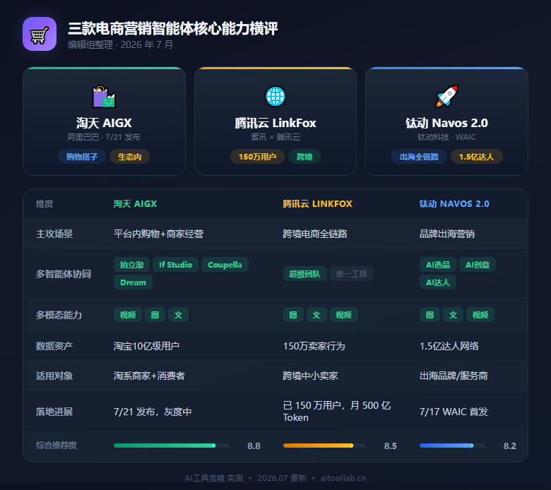Click the 拍立淘 chip

132,265
